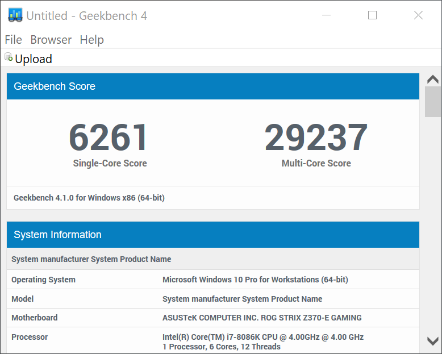Click the Operating System label
Screen dimensions: 442x354
[43, 280]
